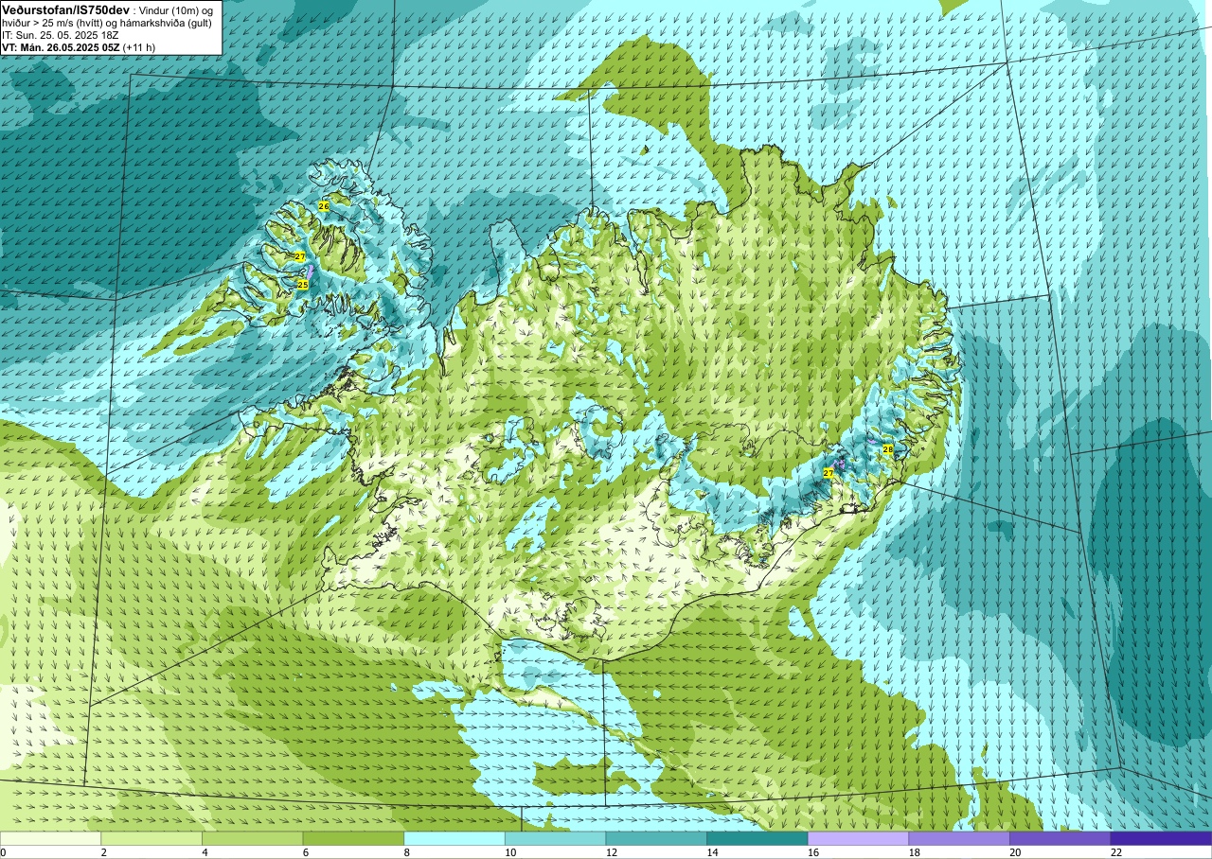Click the 'IT: Sun. 25. 05. 2025 18Z' line
Image resolution: width=1212 pixels, height=859 pixels.
[60, 35]
